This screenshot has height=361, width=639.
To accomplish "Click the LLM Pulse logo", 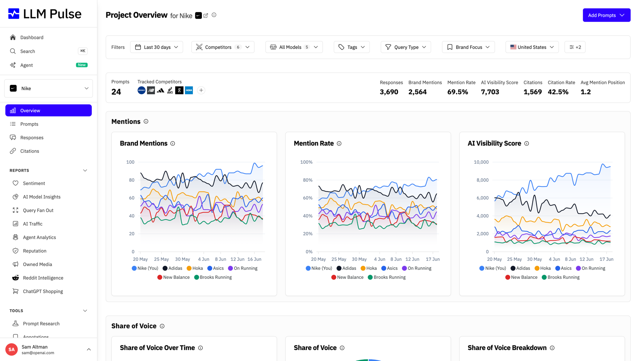I will [x=45, y=14].
